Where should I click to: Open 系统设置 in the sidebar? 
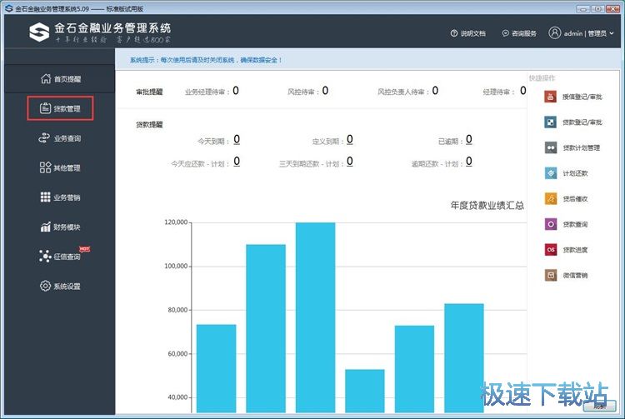pos(60,286)
